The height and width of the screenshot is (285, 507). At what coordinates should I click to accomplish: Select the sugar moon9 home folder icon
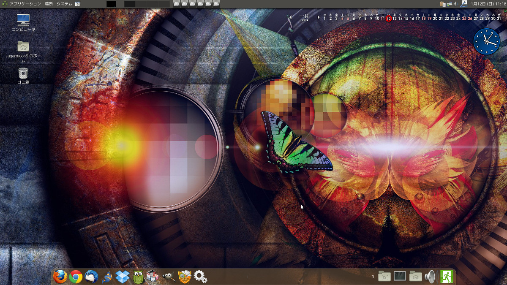23,52
